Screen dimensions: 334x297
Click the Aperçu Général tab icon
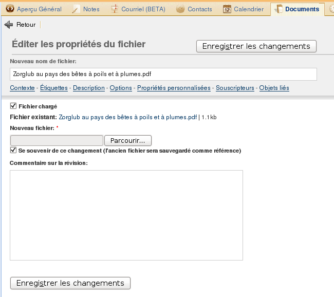[9, 9]
